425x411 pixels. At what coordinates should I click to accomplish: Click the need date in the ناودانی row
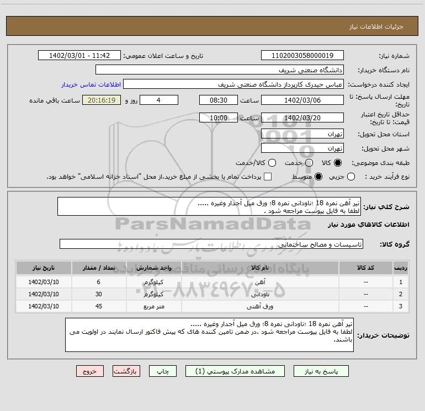click(x=44, y=294)
